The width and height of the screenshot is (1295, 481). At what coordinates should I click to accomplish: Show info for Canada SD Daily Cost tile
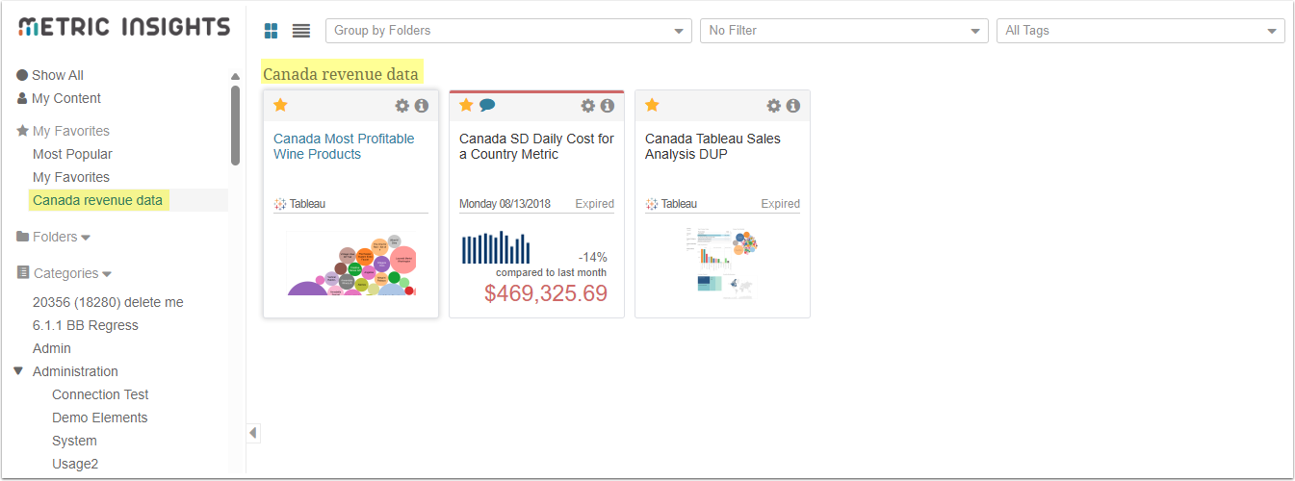608,106
